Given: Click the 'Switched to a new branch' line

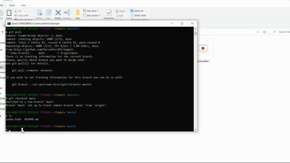Looking at the screenshot, I should click(x=30, y=102).
